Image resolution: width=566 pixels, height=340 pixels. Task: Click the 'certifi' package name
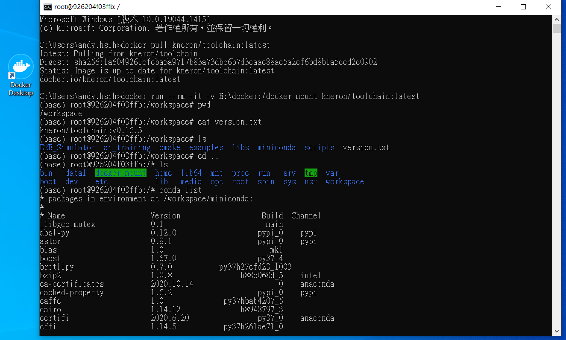pyautogui.click(x=54, y=318)
